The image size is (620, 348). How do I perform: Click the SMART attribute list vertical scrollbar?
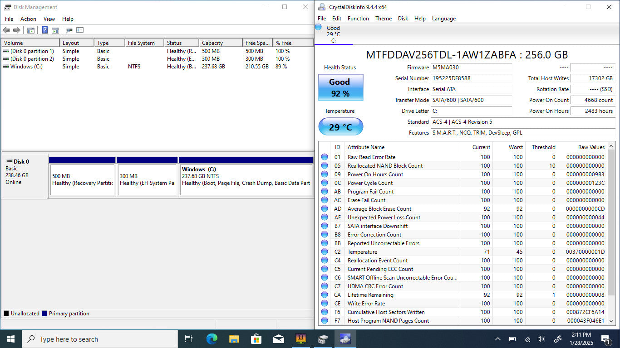pos(611,227)
